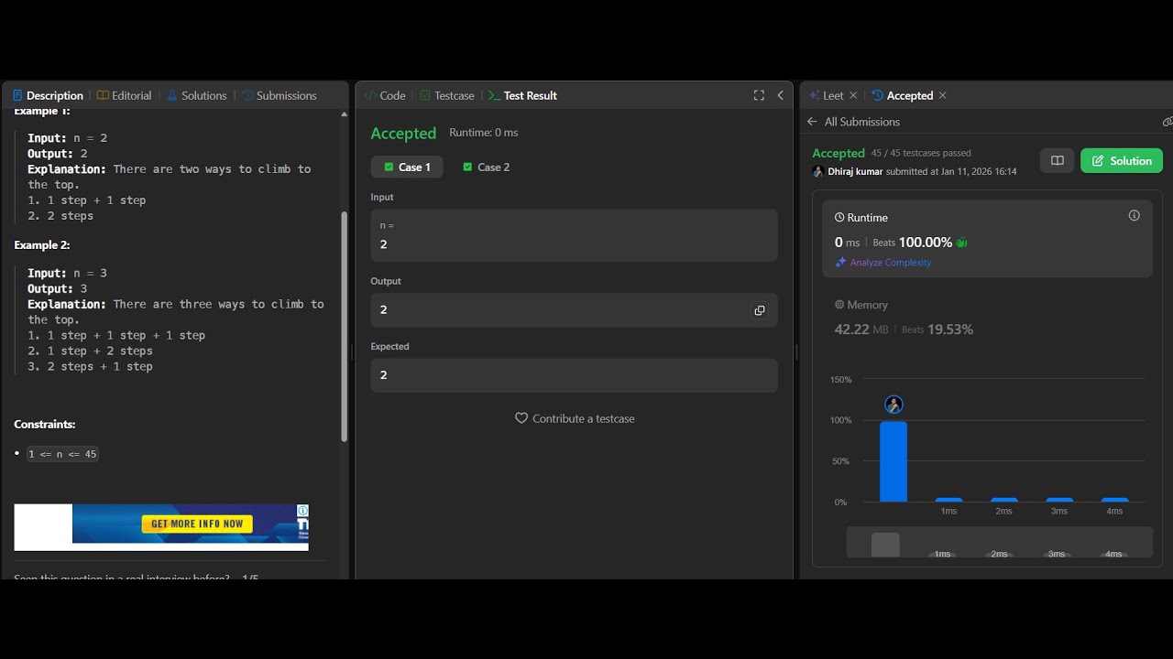This screenshot has height=659, width=1173.
Task: Click '45 / 45 testcases passed' text
Action: pyautogui.click(x=921, y=153)
